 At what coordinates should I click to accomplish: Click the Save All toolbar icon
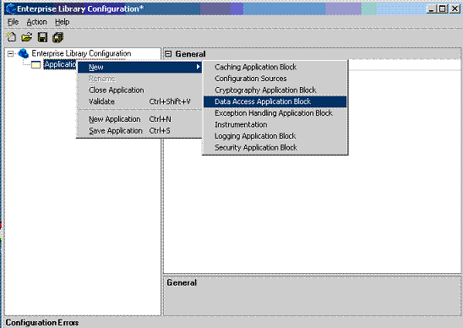point(57,37)
